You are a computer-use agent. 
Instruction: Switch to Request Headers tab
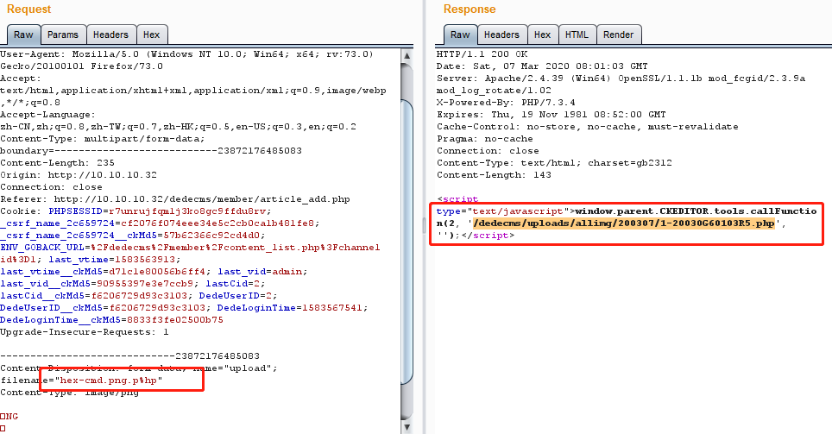click(110, 35)
